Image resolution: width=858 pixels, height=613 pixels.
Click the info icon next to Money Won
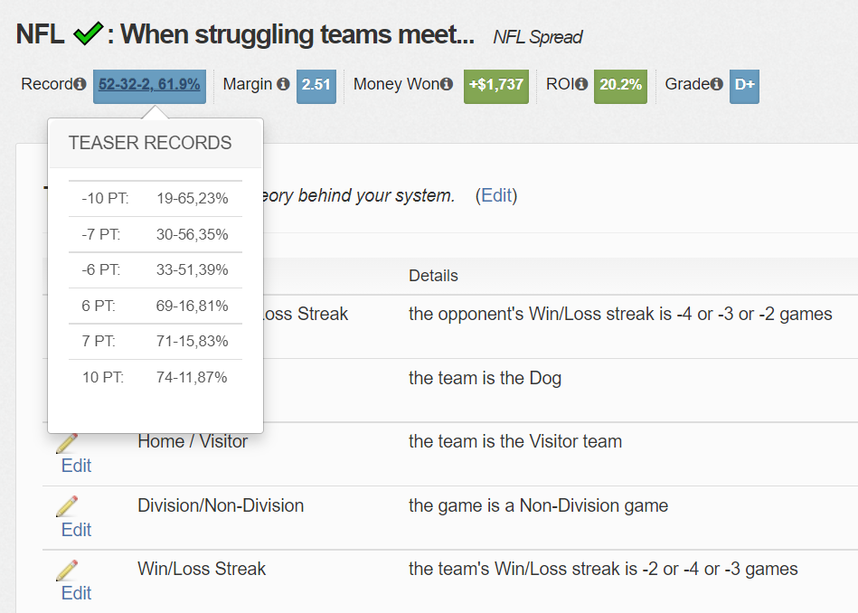coord(447,84)
